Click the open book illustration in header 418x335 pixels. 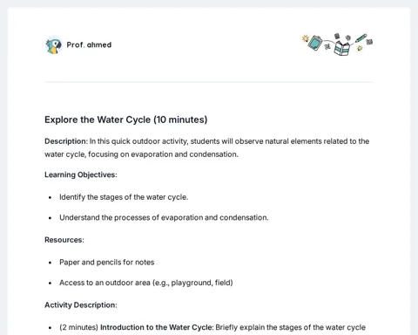pos(341,48)
